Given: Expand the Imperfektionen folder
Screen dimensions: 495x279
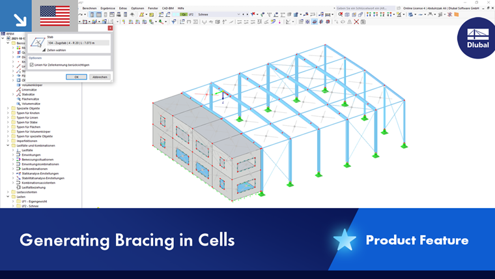Looking at the screenshot, I should pos(8,141).
